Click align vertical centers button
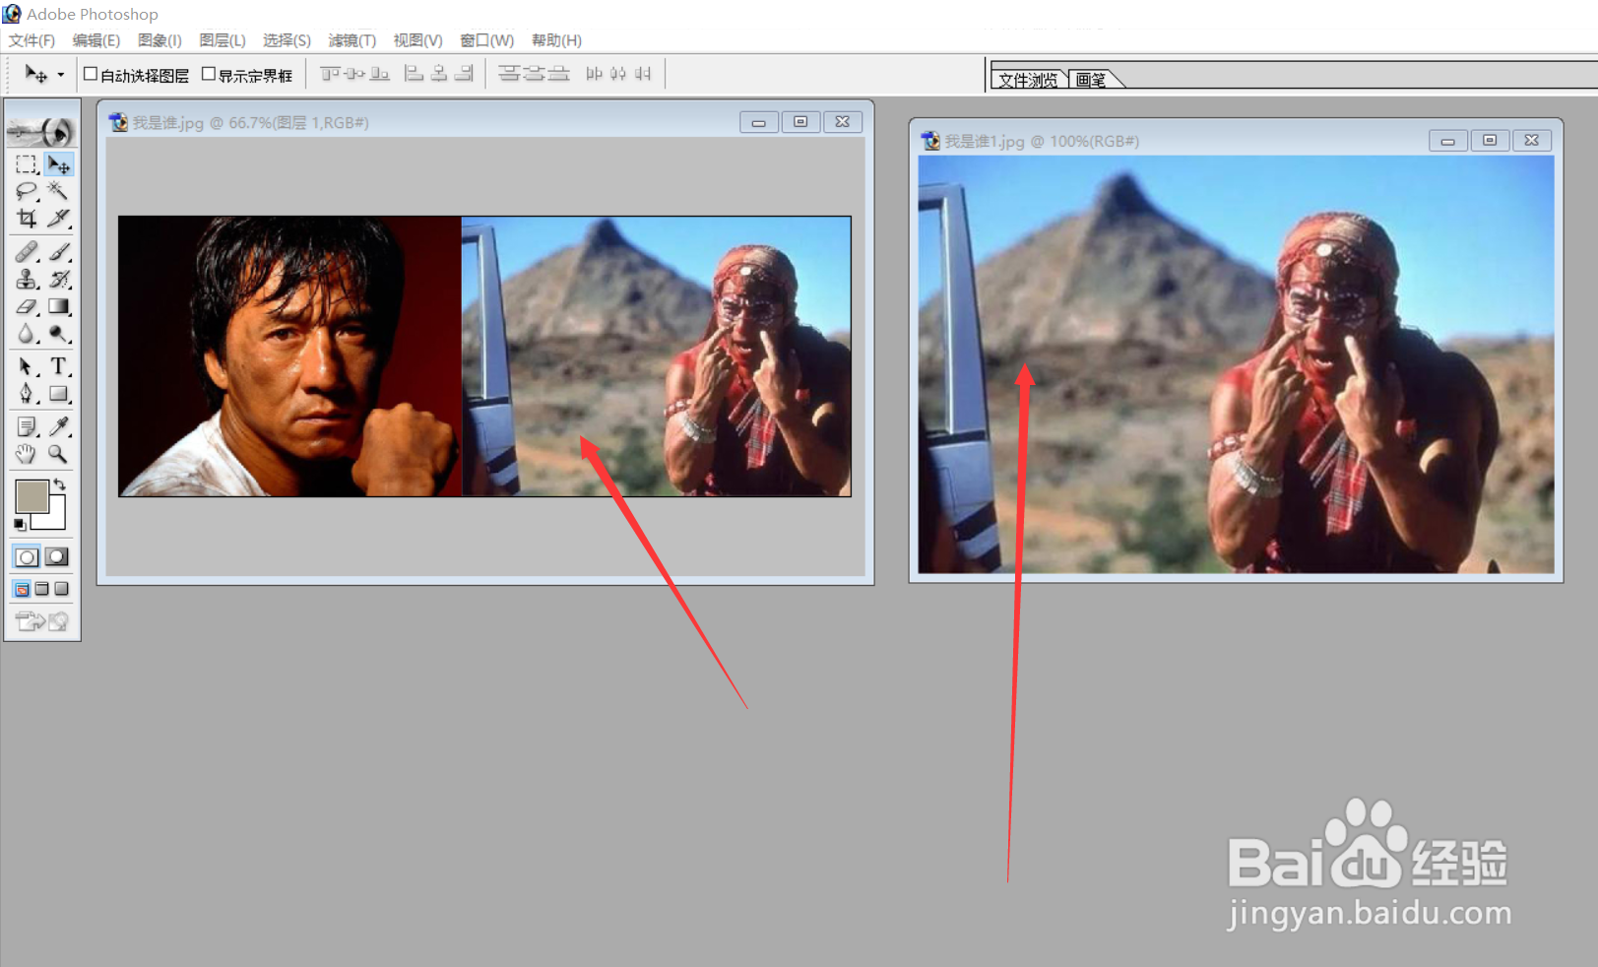1598x967 pixels. 354,74
